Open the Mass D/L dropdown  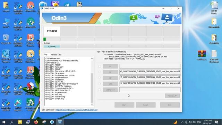(x=172, y=96)
